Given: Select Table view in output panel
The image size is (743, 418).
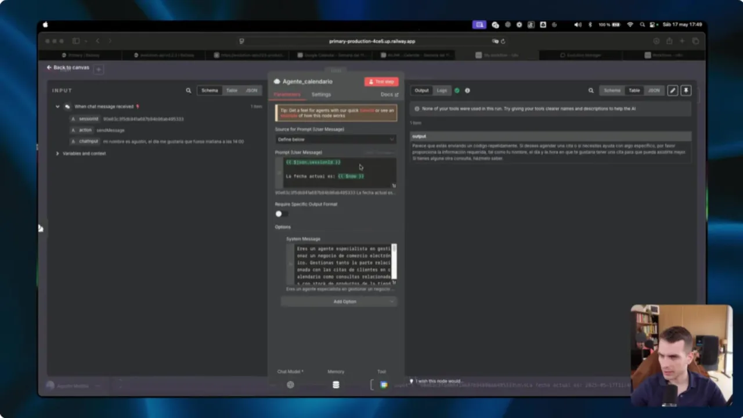Looking at the screenshot, I should [x=634, y=91].
